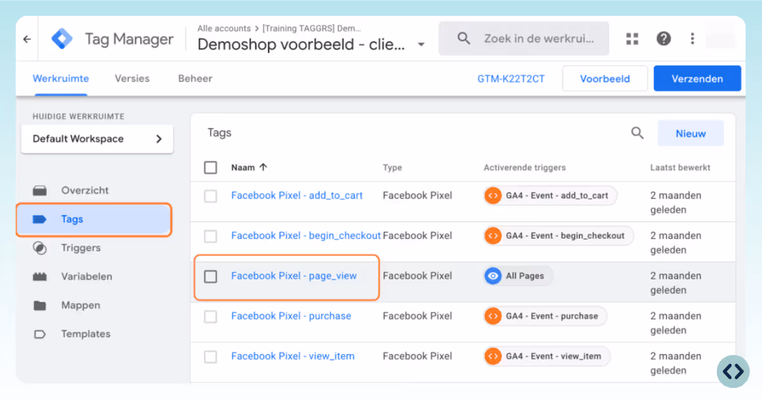Viewport: 762px width, 400px height.
Task: Click the Zoek in de werkruimte search field
Action: (524, 39)
